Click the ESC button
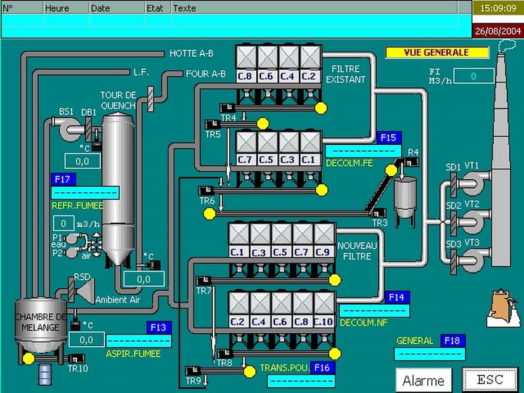 490,379
